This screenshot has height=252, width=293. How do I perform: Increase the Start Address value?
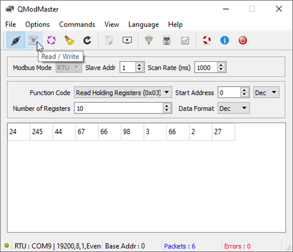pos(244,90)
